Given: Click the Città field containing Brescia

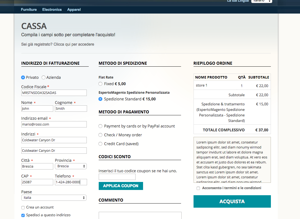Looking at the screenshot, I should coord(37,166).
